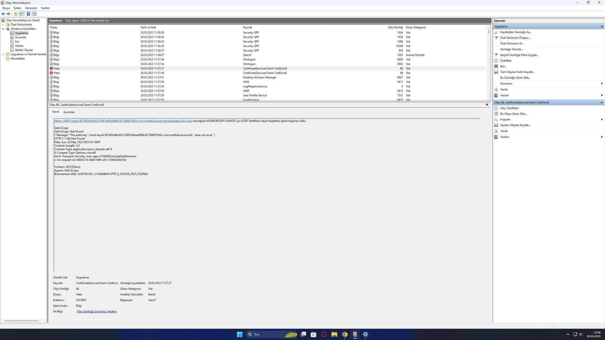Collapse the Windows Günlükleri tree node
The height and width of the screenshot is (340, 605).
tap(3, 29)
